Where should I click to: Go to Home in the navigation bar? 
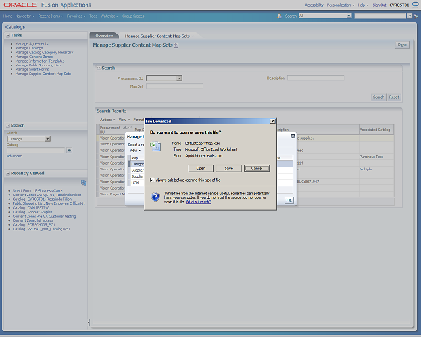[x=8, y=16]
